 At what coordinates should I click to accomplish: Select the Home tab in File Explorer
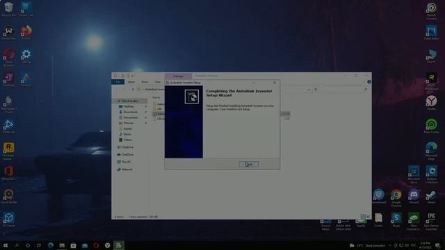point(131,82)
